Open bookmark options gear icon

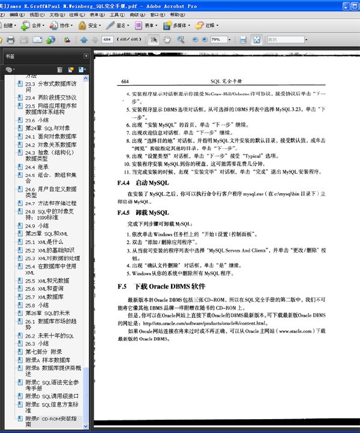(10, 70)
